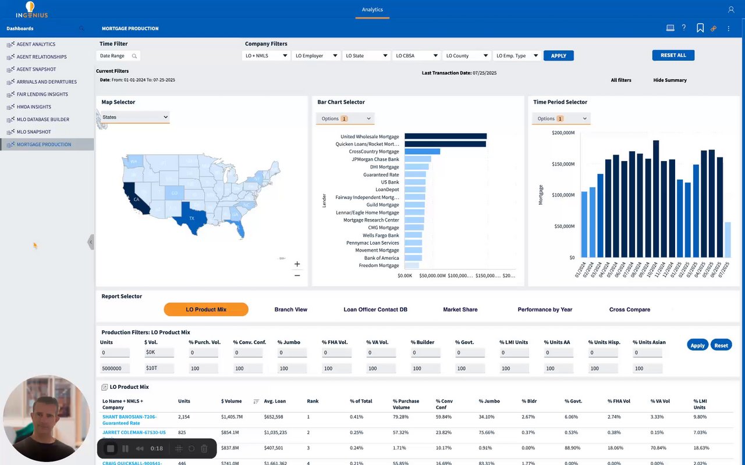Image resolution: width=745 pixels, height=465 pixels.
Task: Click the export icon beside LO Product Mix
Action: (x=105, y=387)
